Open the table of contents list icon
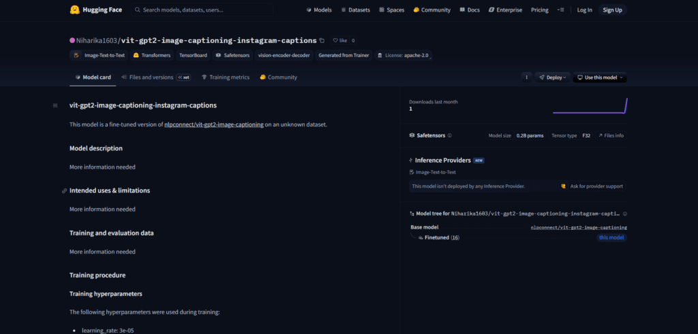Viewport: 698px width, 334px height. pos(55,105)
